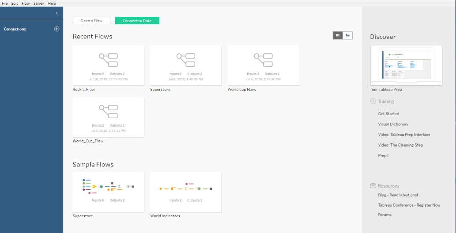Collapse the Connections pane with the chevron
Viewport: 456px width, 233px height.
click(x=57, y=13)
